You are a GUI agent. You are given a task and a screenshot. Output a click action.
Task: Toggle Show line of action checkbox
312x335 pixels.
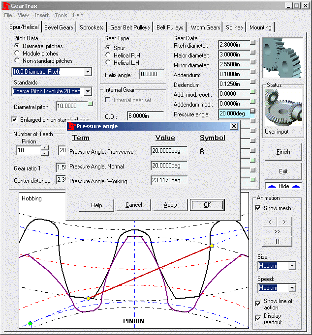258,304
